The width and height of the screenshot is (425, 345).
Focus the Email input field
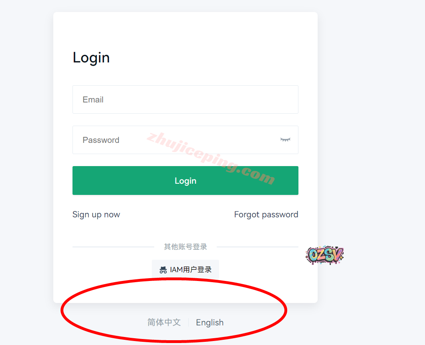coord(185,99)
